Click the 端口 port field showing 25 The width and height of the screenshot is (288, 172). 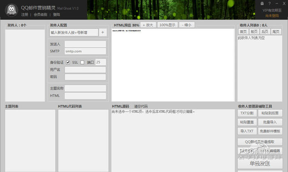[101, 62]
